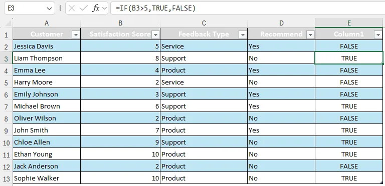Click the formula bar text field
This screenshot has height=186, width=385.
[248, 8]
